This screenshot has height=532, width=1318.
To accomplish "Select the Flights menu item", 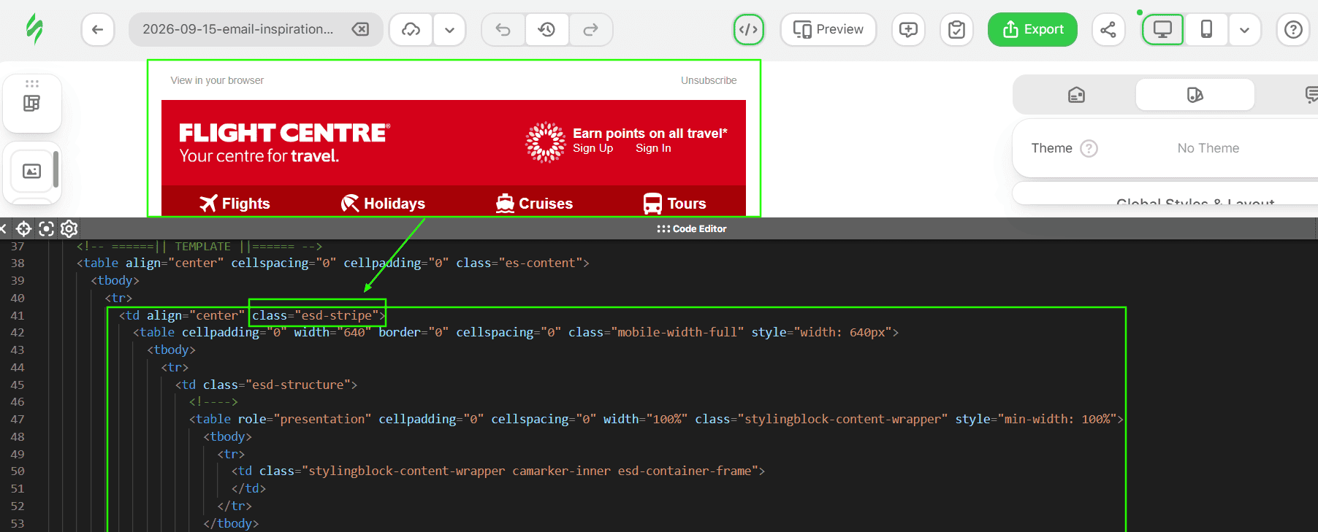I will tap(235, 203).
